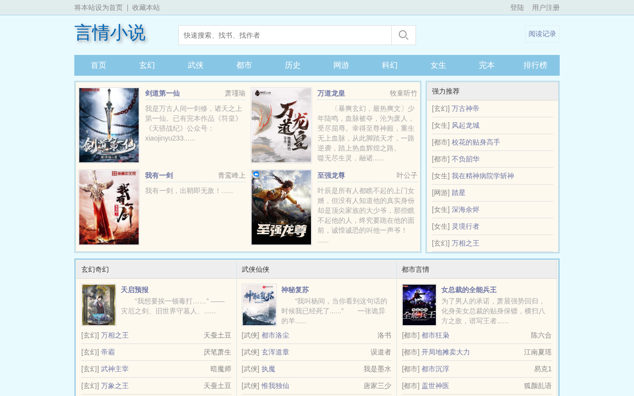Select the 玄幻 navigation tab
634x396 pixels.
(x=147, y=65)
